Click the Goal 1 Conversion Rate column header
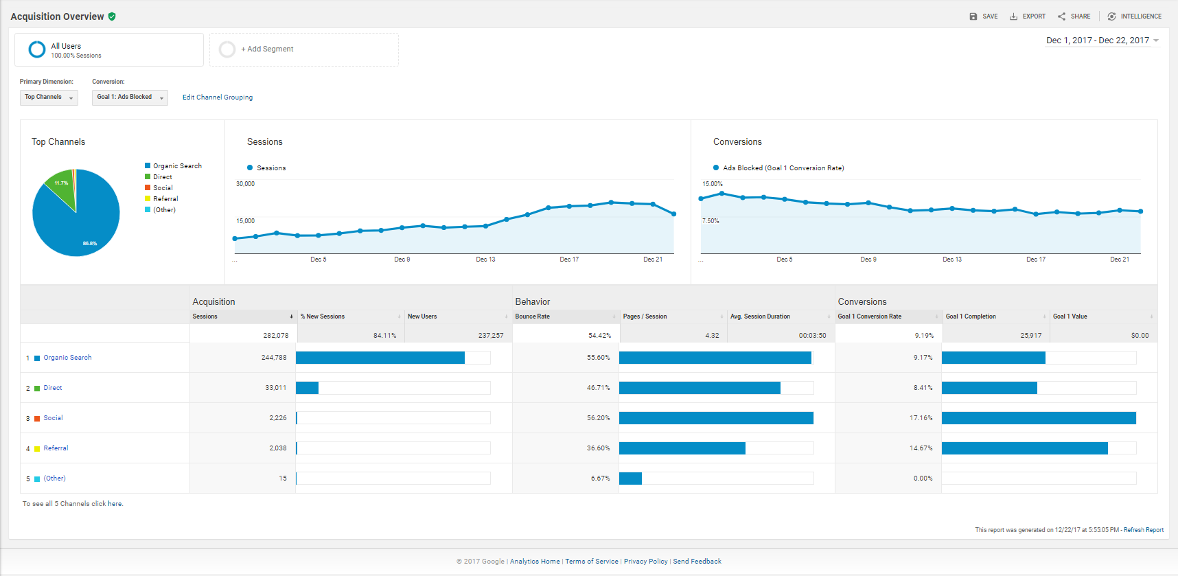This screenshot has height=576, width=1178. click(x=869, y=316)
